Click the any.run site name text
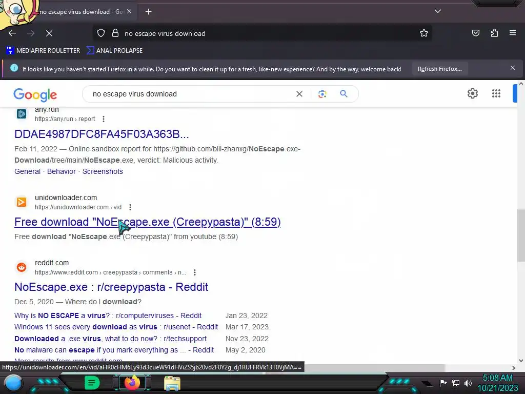The width and height of the screenshot is (525, 394). pyautogui.click(x=47, y=110)
